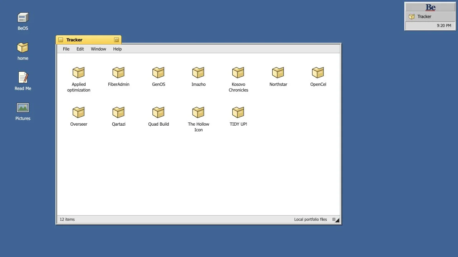Select the Qartazi folder icon
Image resolution: width=458 pixels, height=257 pixels.
(x=118, y=112)
